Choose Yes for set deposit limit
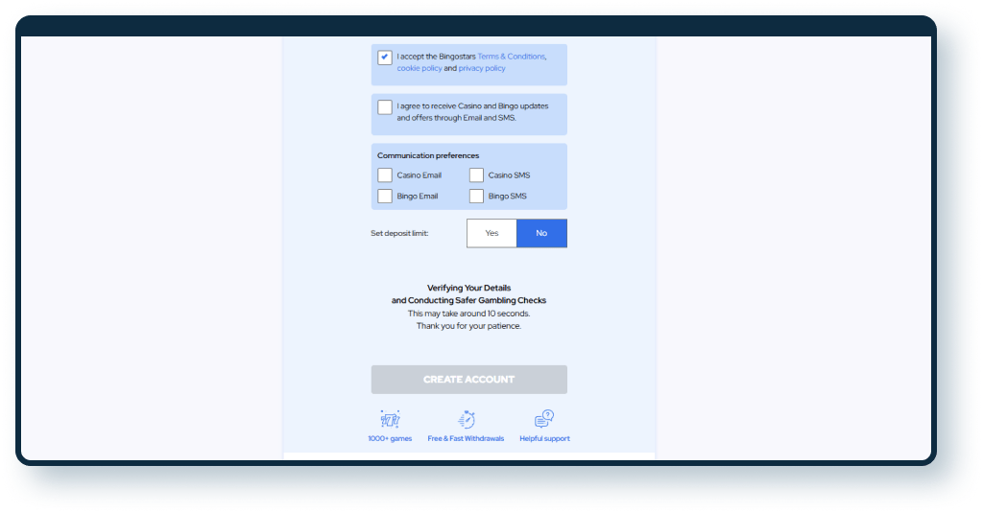This screenshot has width=983, height=512. 491,233
